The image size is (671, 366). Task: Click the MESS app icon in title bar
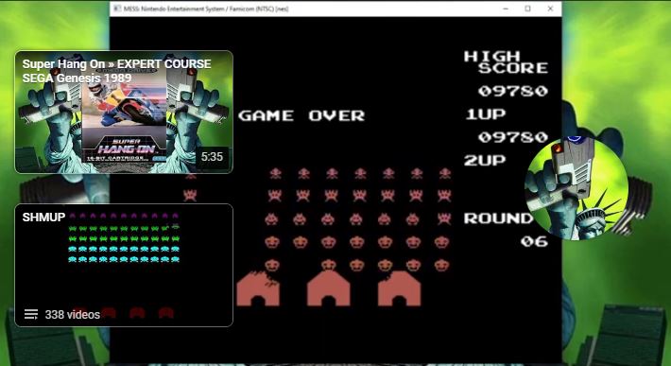tap(117, 9)
